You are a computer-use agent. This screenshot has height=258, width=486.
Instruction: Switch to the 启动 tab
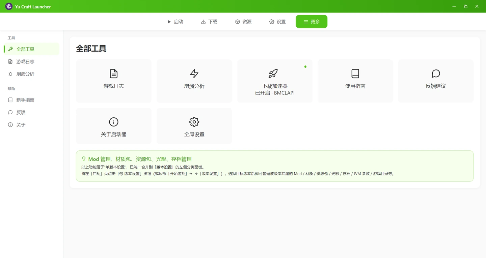coord(175,22)
